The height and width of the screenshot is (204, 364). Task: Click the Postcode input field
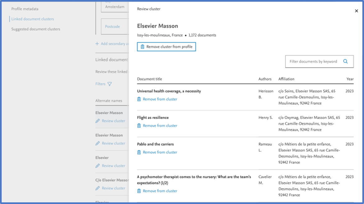point(115,26)
